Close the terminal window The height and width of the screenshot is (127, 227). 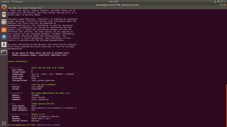click(225, 5)
